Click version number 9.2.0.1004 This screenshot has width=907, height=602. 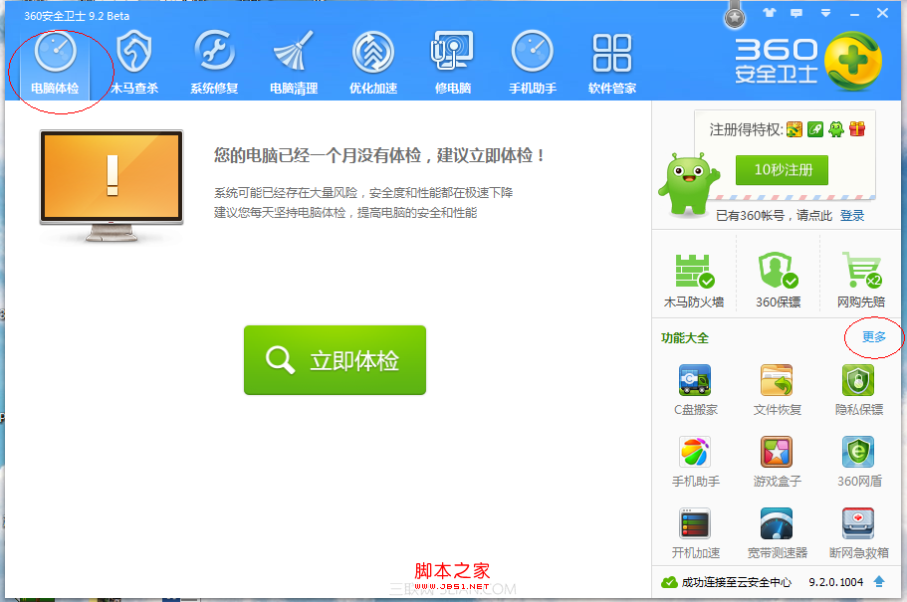tap(836, 582)
